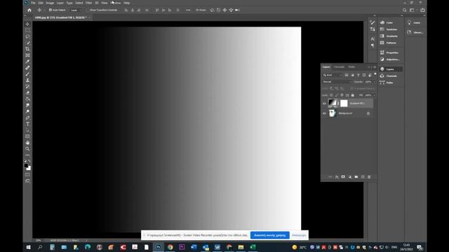Switch to the Paths tab

click(351, 67)
